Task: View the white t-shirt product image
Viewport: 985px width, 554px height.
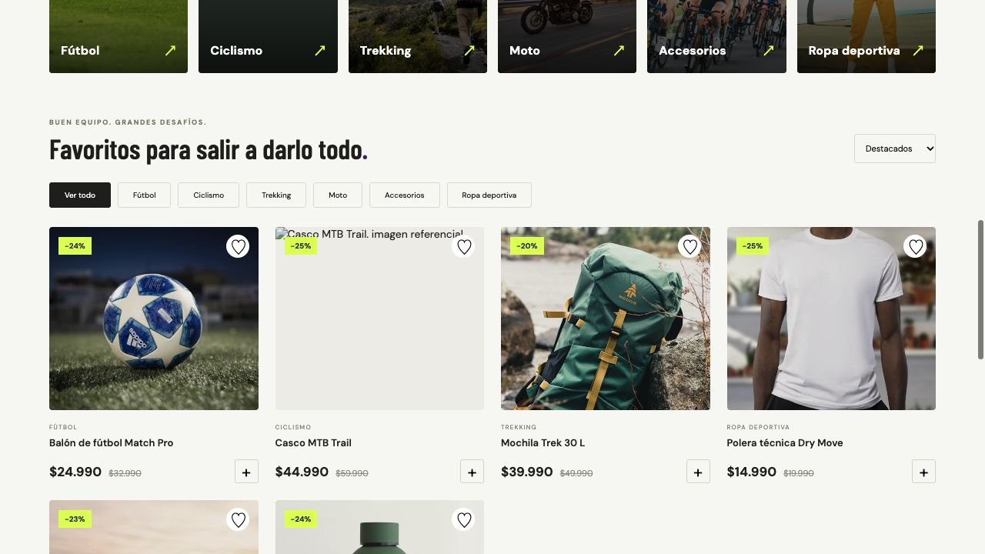Action: click(831, 319)
